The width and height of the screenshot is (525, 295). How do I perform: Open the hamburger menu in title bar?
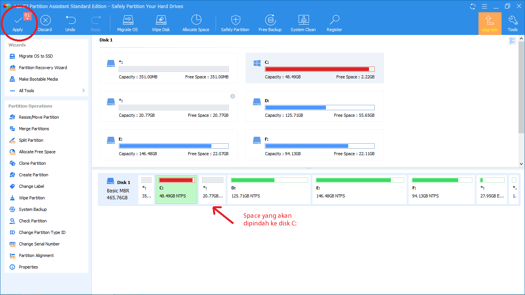[484, 6]
